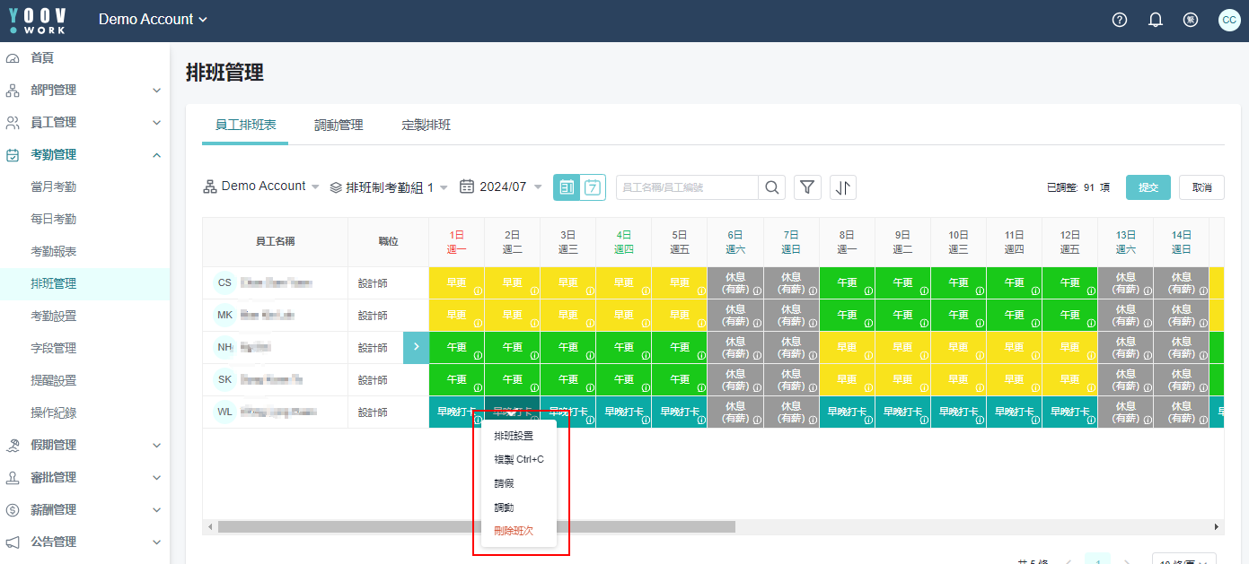Screen dimensions: 1249x564
Task: Open the CC user avatar menu
Action: pos(1228,20)
